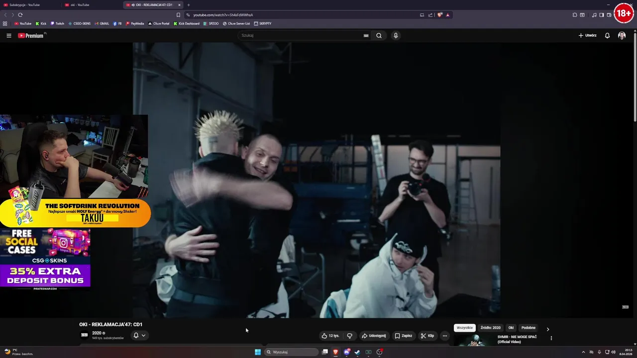The width and height of the screenshot is (637, 358).
Task: Open YouTube bookmark in bookmarks bar
Action: click(x=23, y=23)
